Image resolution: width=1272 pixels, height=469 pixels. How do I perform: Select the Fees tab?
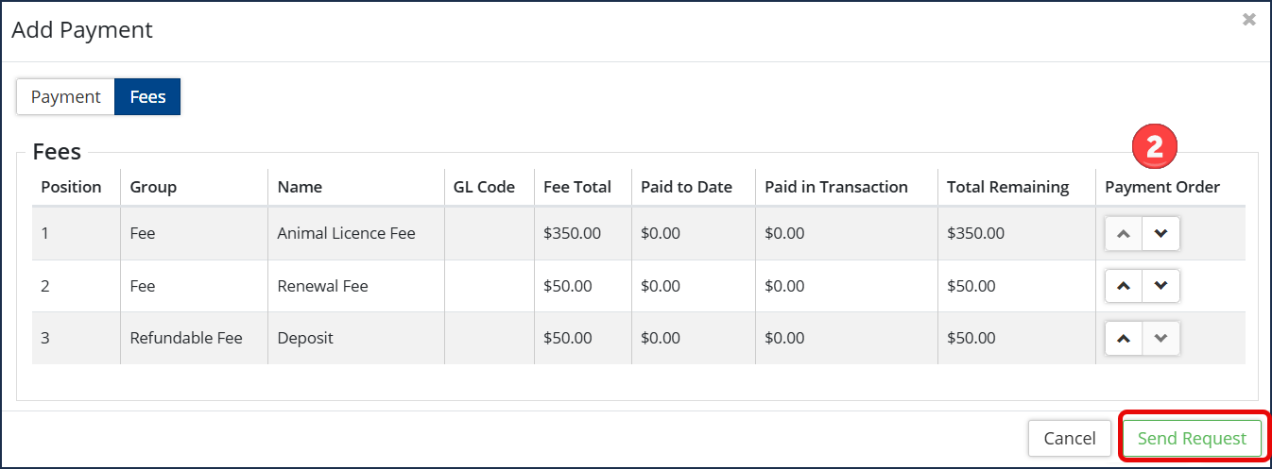(147, 97)
